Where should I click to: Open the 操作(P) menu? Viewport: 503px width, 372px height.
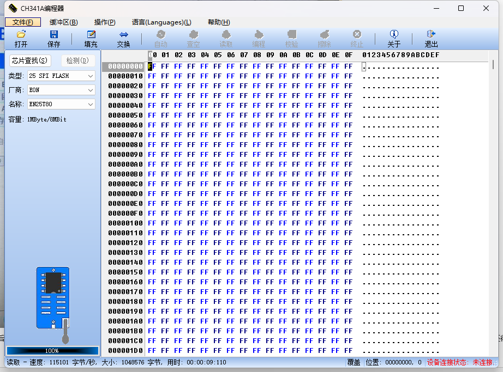pos(105,22)
